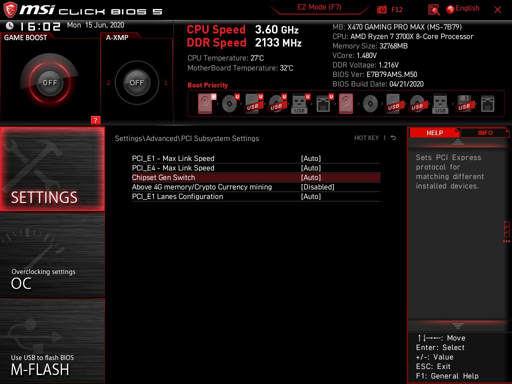Viewport: 512px width, 384px height.
Task: Open the PCI_E1 Max Link Speed dropdown
Action: (x=311, y=158)
